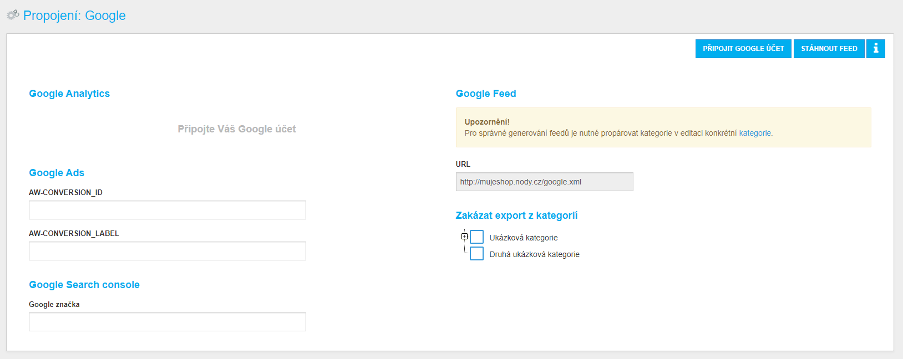Click Zakázat export z kategorií heading

[516, 216]
